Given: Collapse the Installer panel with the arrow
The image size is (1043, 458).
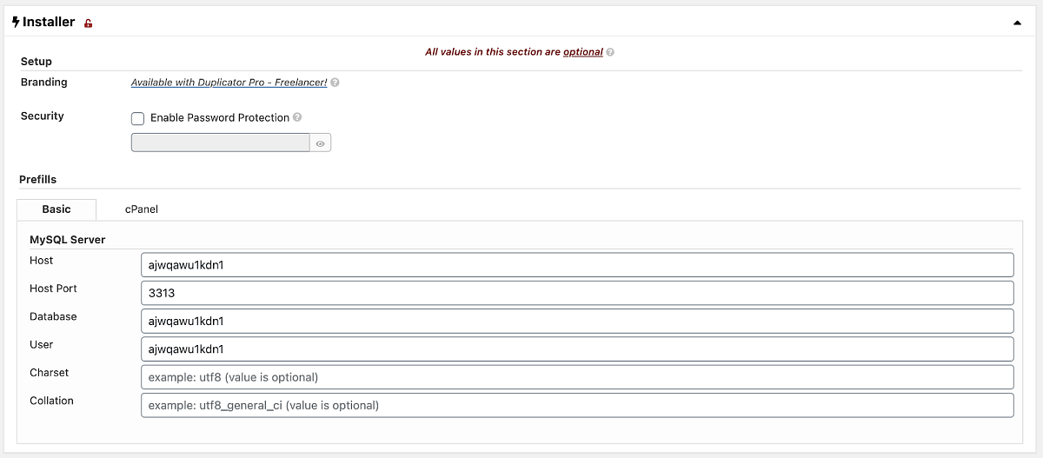Looking at the screenshot, I should pos(1017,23).
